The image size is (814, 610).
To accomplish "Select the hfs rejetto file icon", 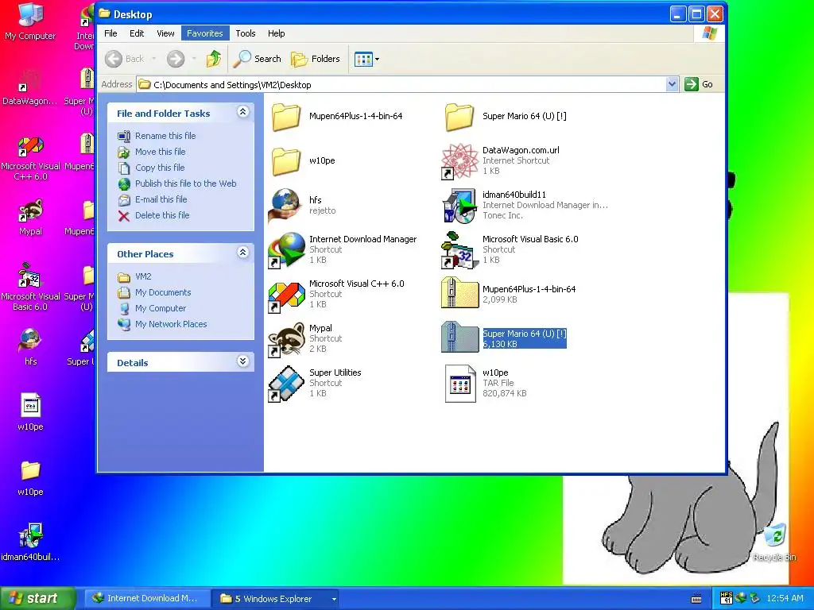I will (285, 206).
